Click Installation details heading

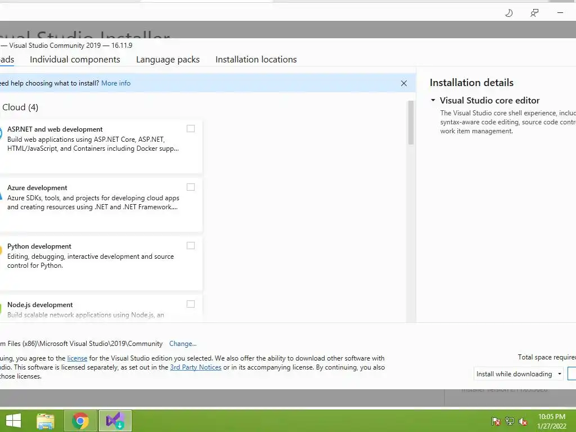click(x=472, y=83)
